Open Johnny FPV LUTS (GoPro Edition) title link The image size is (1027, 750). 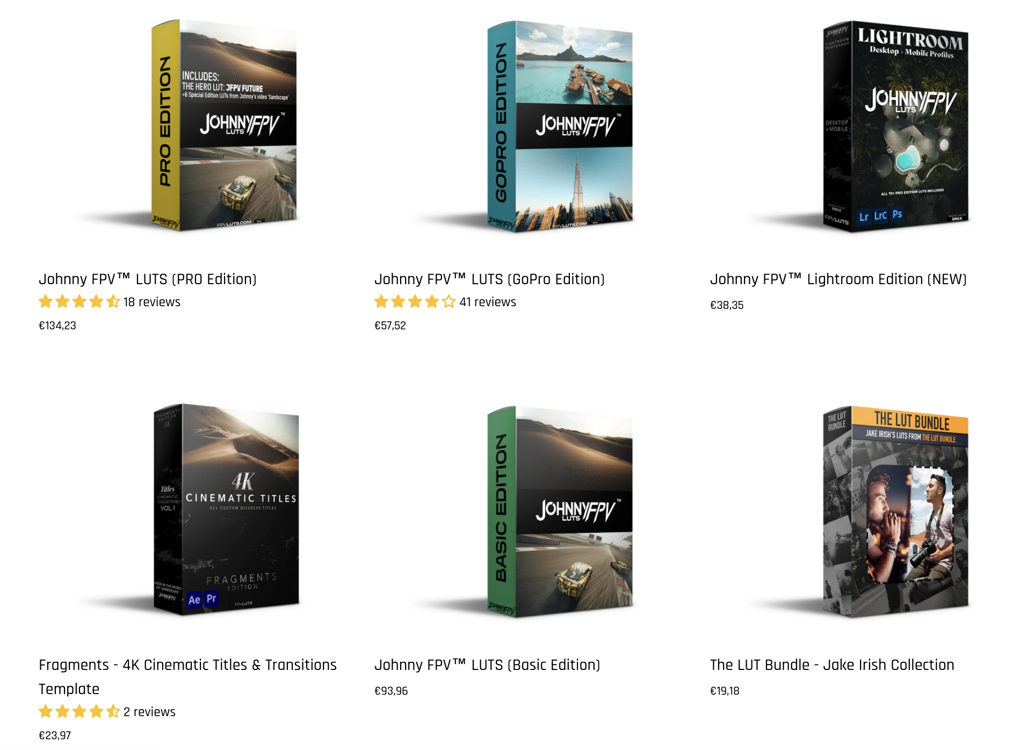coord(489,279)
